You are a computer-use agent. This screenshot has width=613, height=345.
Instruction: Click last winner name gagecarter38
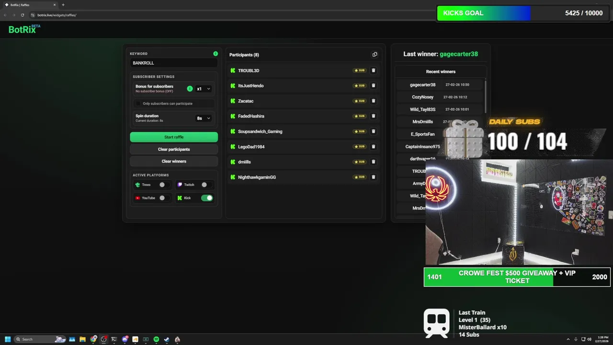[459, 54]
